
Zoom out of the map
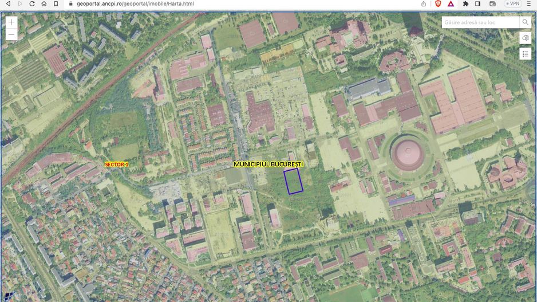(x=11, y=35)
